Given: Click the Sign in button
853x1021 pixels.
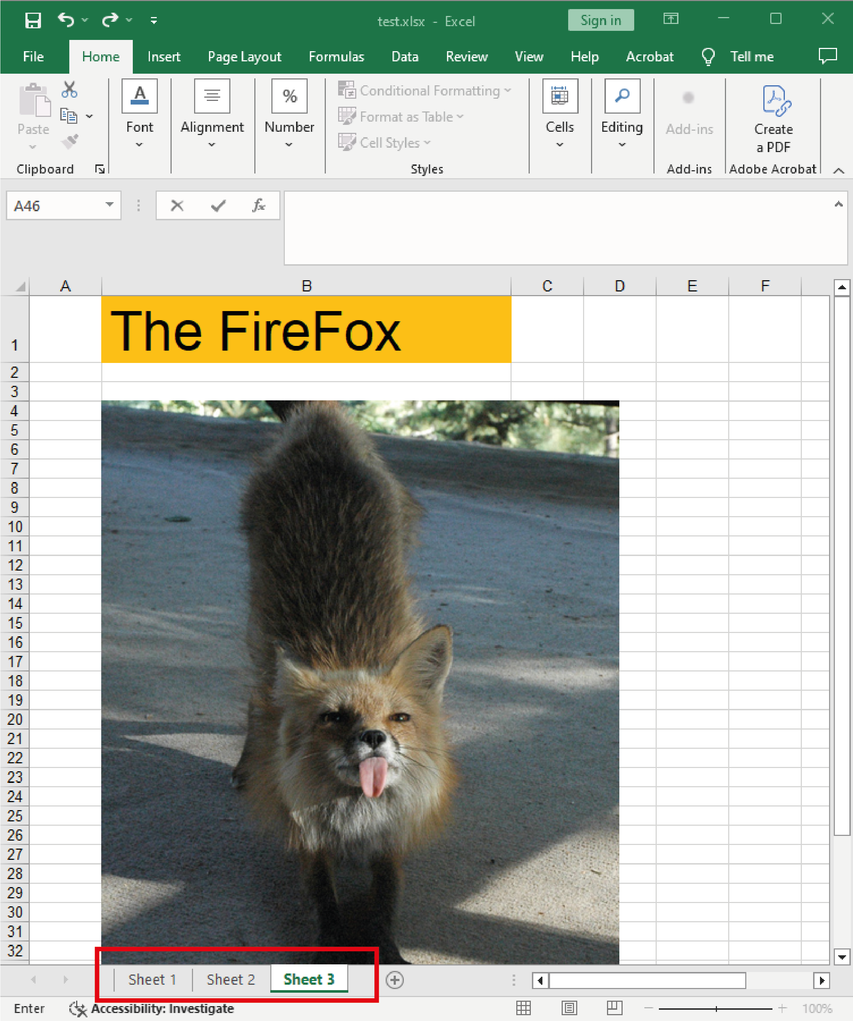Looking at the screenshot, I should (x=601, y=20).
